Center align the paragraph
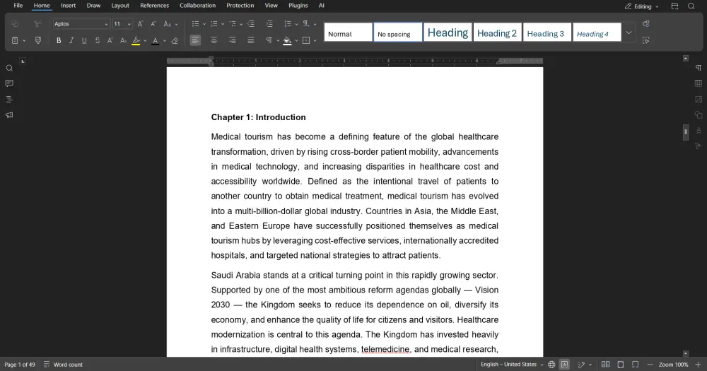The image size is (707, 371). pos(214,40)
